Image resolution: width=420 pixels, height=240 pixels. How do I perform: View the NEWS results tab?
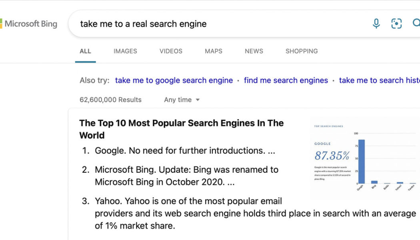coord(254,51)
